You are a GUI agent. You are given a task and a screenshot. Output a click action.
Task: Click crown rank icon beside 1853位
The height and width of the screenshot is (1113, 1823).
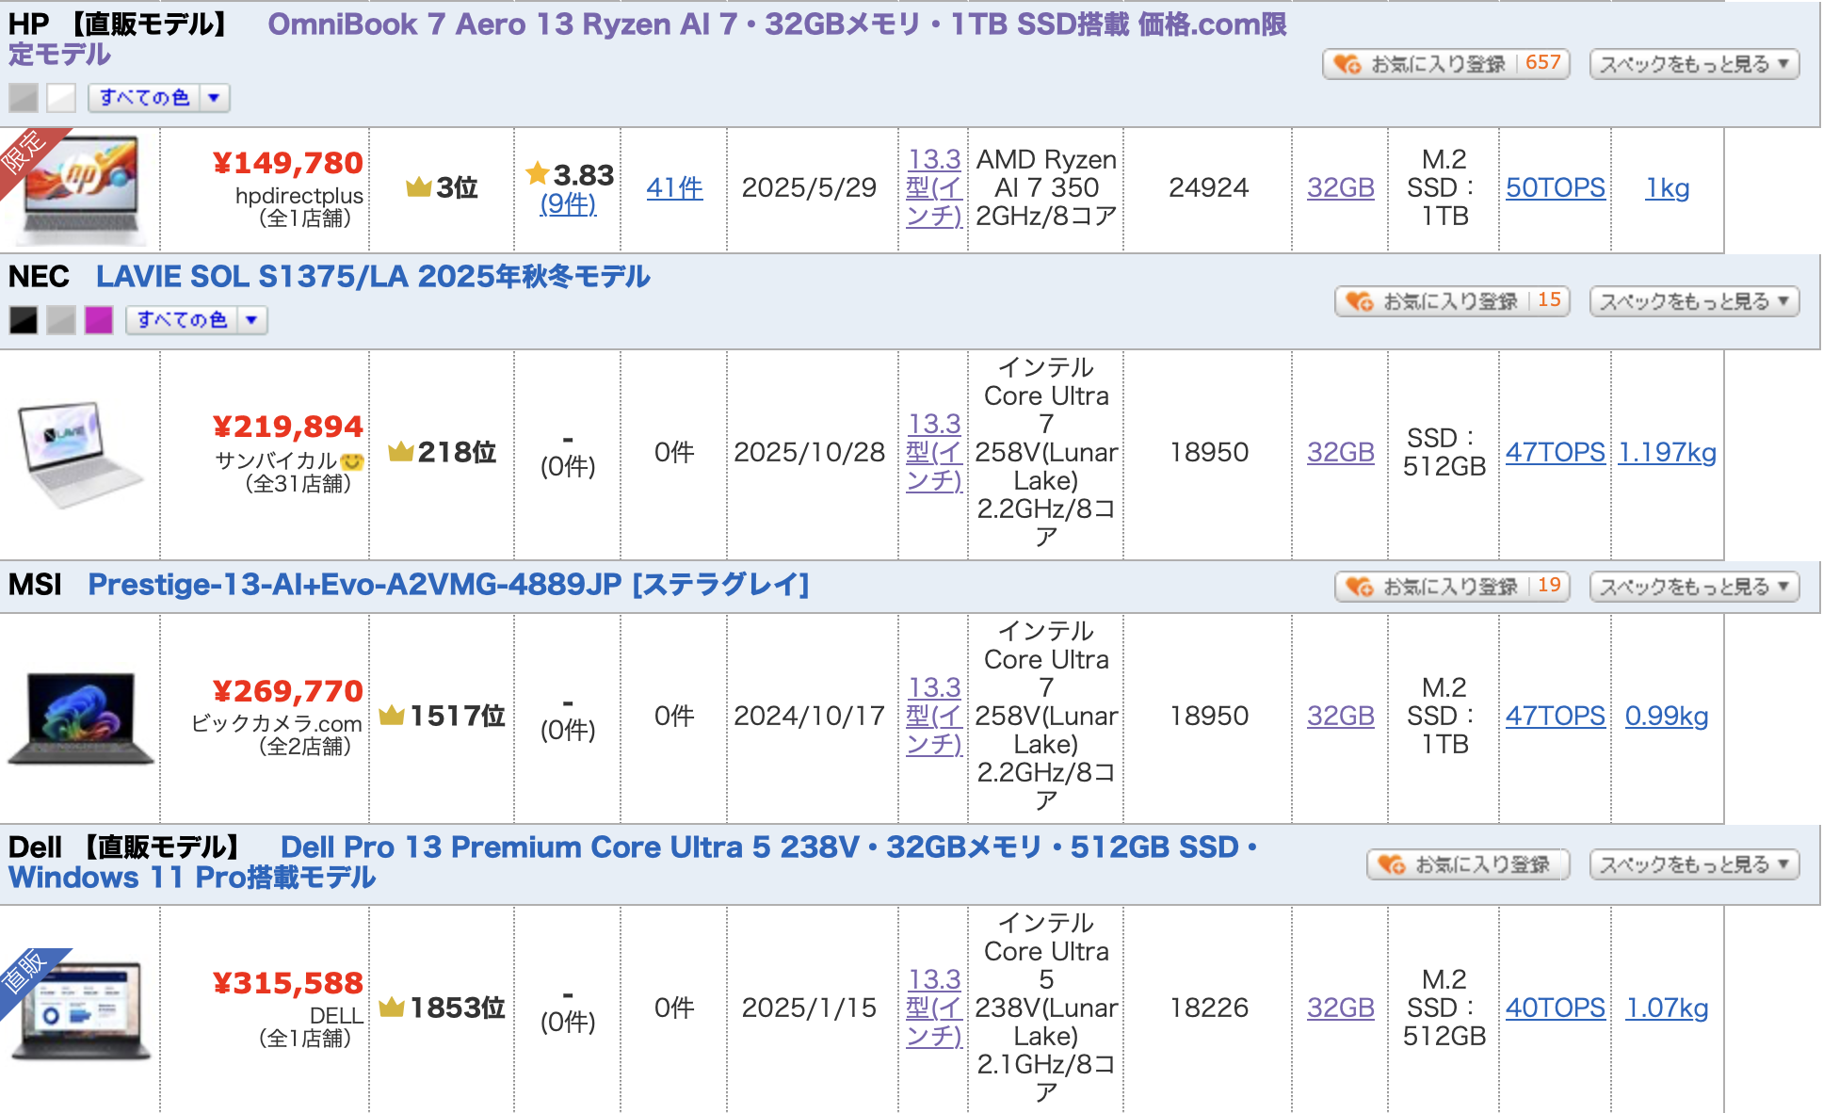coord(391,1008)
